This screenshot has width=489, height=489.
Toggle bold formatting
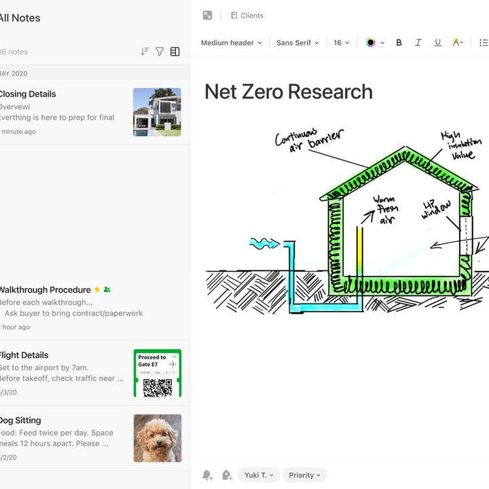(399, 43)
